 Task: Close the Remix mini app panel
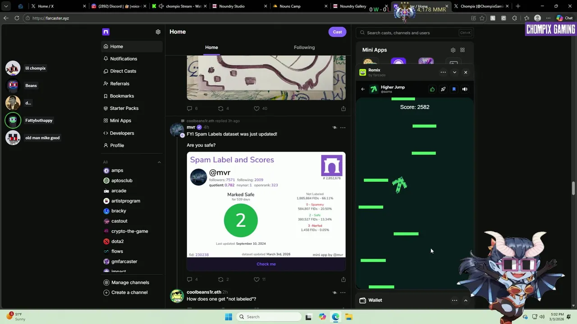466,72
